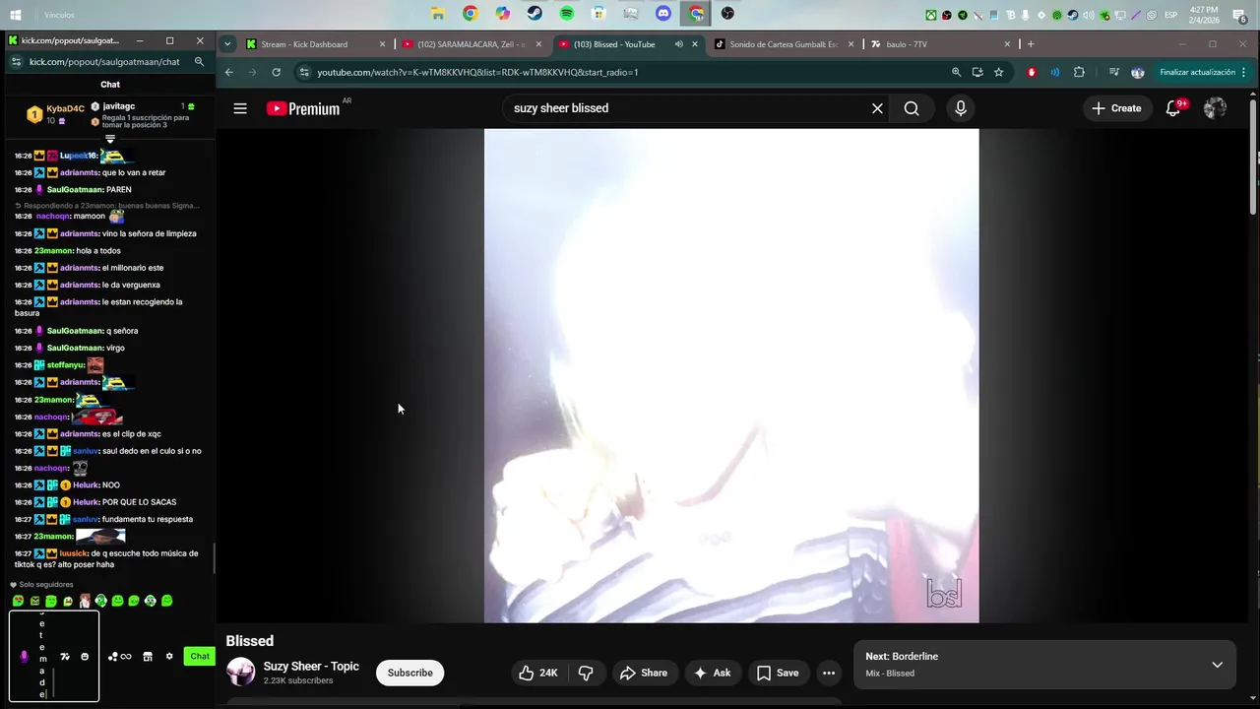Go to the YouTube Premium home logo
This screenshot has width=1260, height=709.
pyautogui.click(x=303, y=108)
